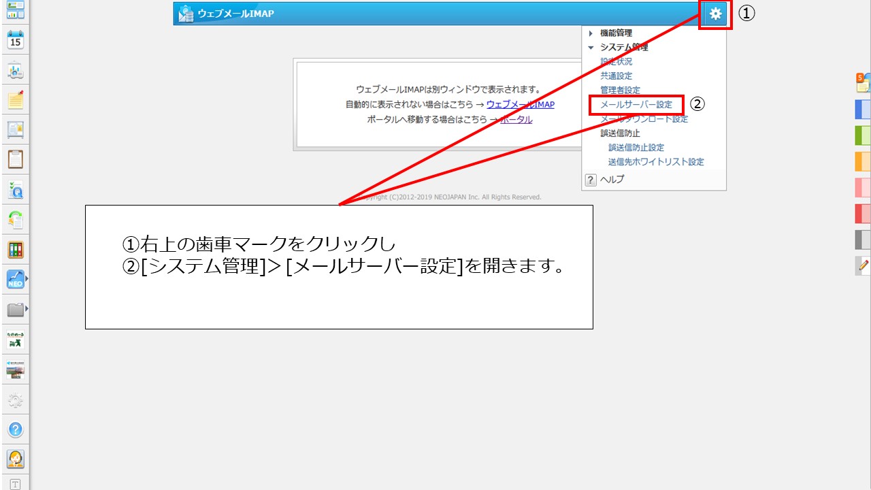Click the pencil edit icon on right edge

pos(862,266)
